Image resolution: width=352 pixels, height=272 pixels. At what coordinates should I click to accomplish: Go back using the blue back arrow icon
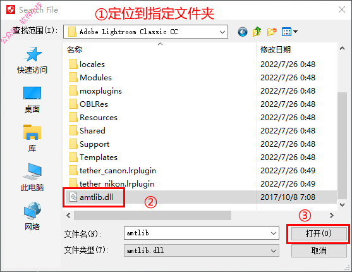[x=243, y=32]
